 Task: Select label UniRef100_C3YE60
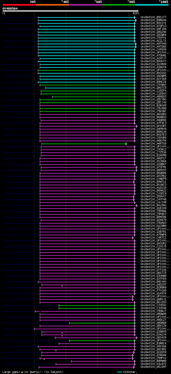(153, 305)
